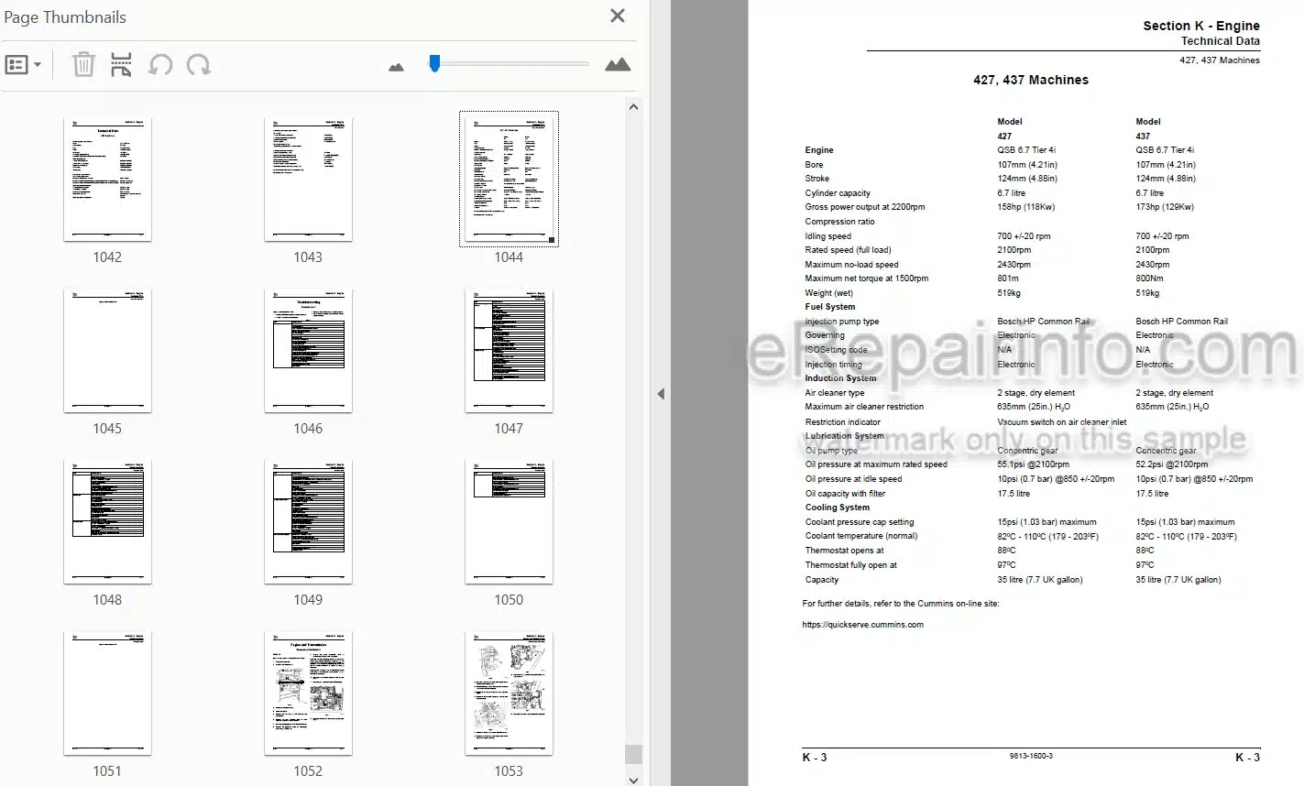Open the thumbnail options menu icon
Viewport: 1304px width, 786px height.
(17, 65)
